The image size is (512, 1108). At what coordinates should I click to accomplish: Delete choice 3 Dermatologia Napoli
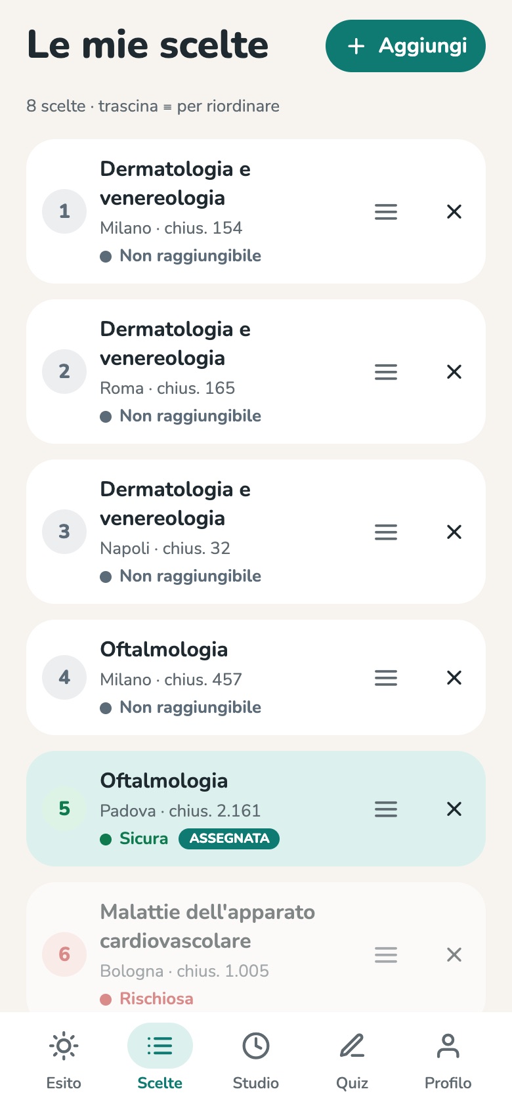[x=454, y=532]
